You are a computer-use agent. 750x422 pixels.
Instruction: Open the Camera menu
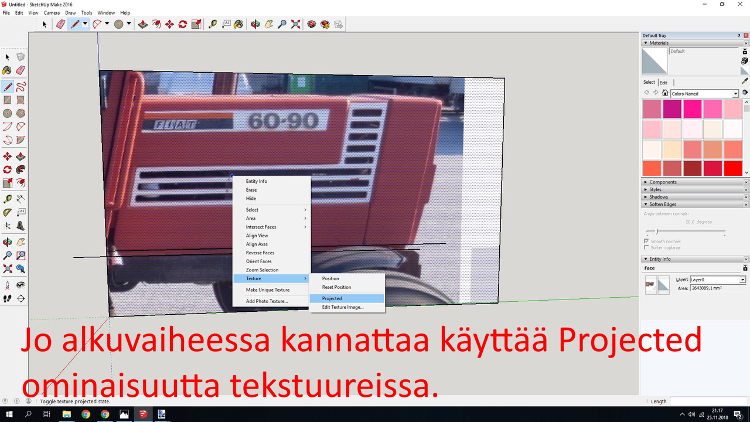pyautogui.click(x=52, y=12)
